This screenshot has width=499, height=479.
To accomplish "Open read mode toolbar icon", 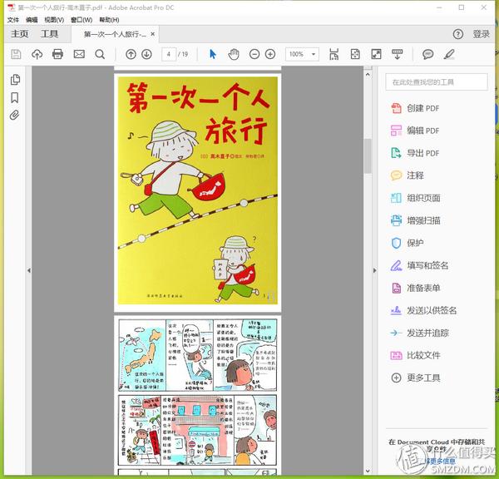I will pos(398,54).
